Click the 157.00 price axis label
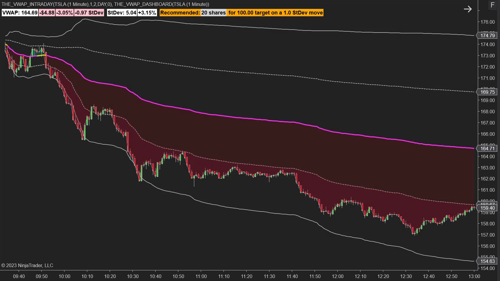 point(488,235)
